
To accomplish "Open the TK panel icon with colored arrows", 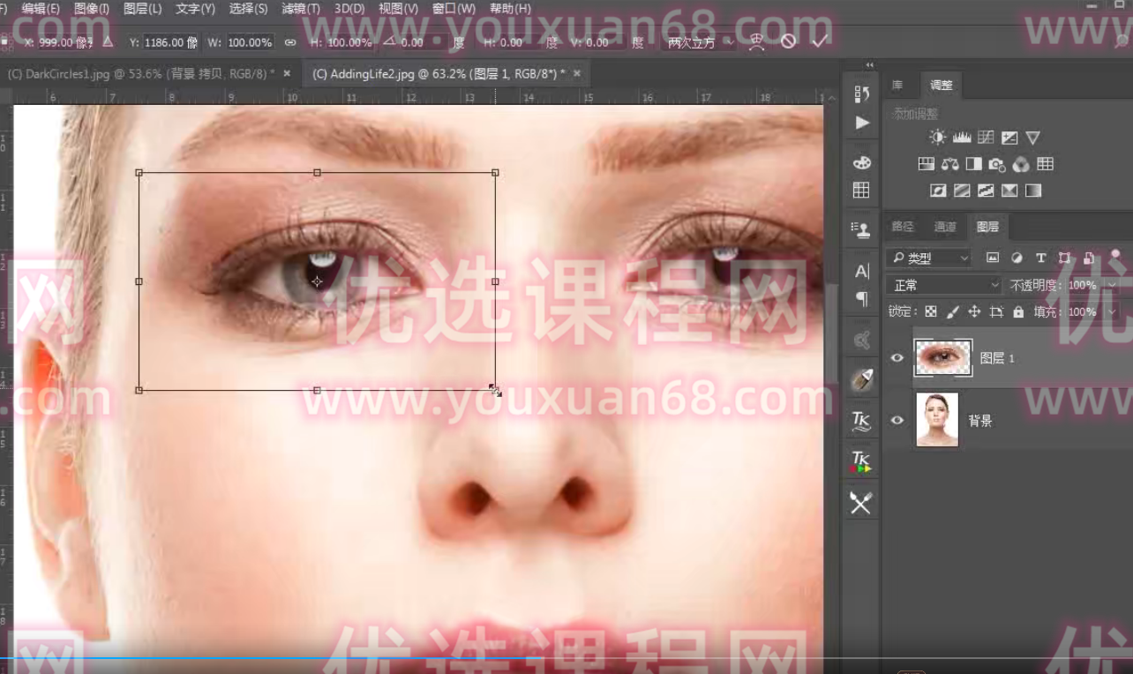I will [861, 461].
